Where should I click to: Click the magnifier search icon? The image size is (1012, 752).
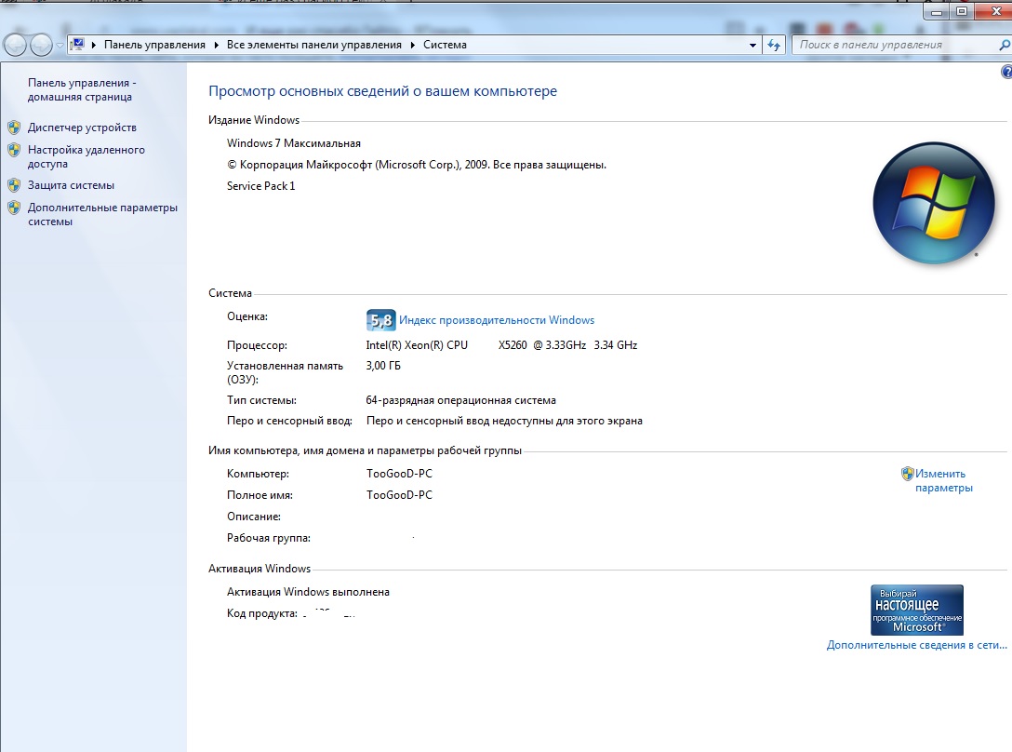tap(1004, 45)
